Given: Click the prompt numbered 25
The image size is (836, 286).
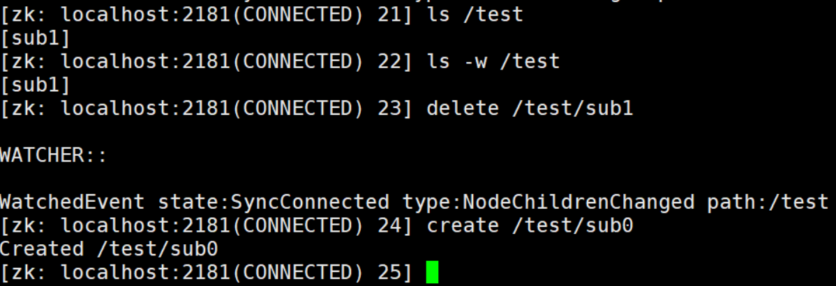Looking at the screenshot, I should pos(207,273).
